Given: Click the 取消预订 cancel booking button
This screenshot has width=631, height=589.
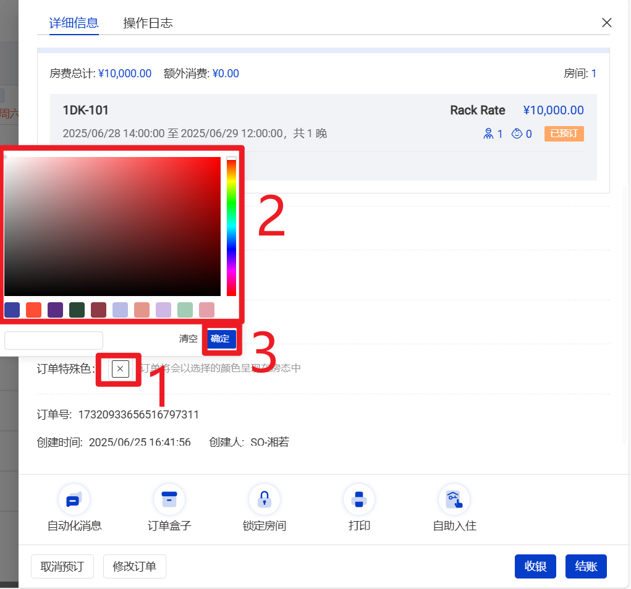Looking at the screenshot, I should (x=62, y=566).
